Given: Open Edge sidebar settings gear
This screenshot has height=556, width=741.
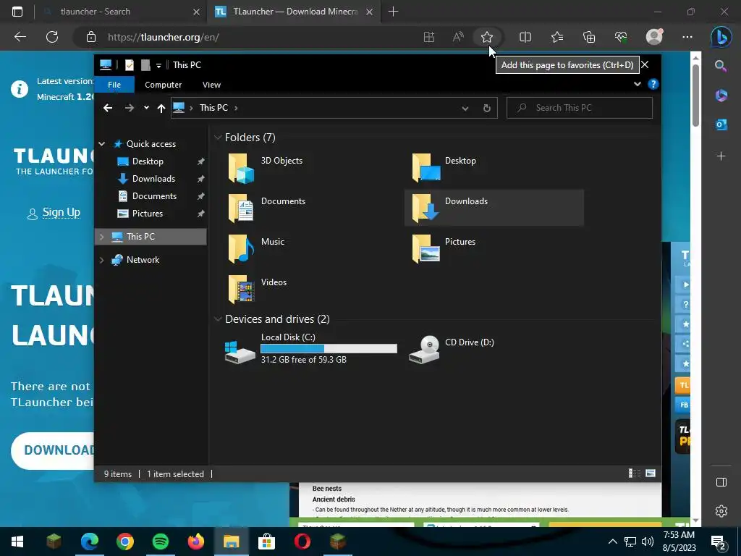Looking at the screenshot, I should point(721,511).
